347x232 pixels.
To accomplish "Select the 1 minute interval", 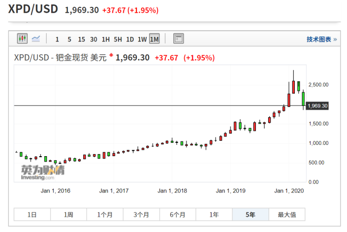I will 57,39.
